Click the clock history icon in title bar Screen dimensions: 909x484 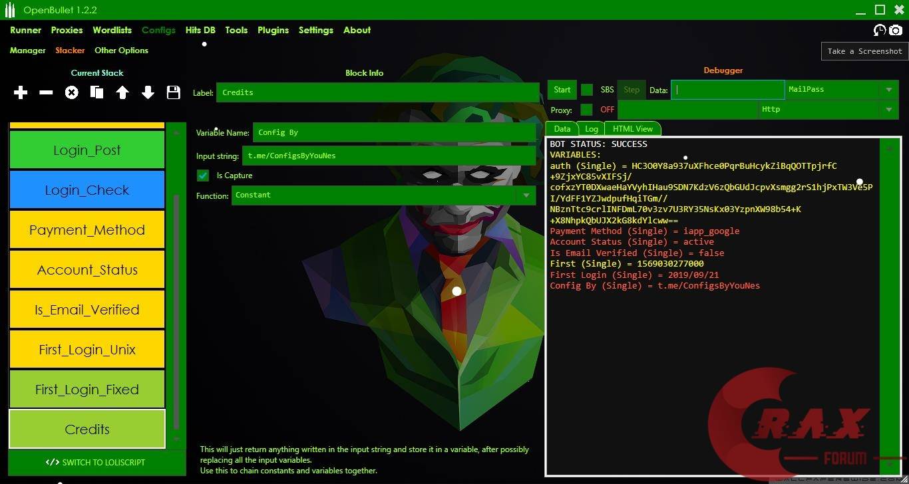879,31
